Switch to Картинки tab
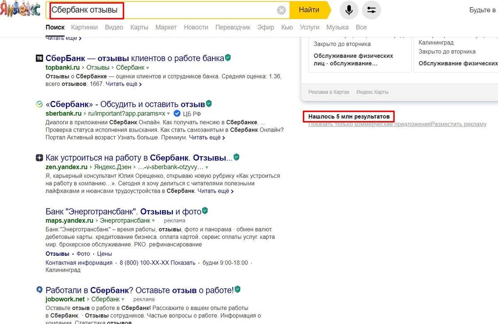 84,27
